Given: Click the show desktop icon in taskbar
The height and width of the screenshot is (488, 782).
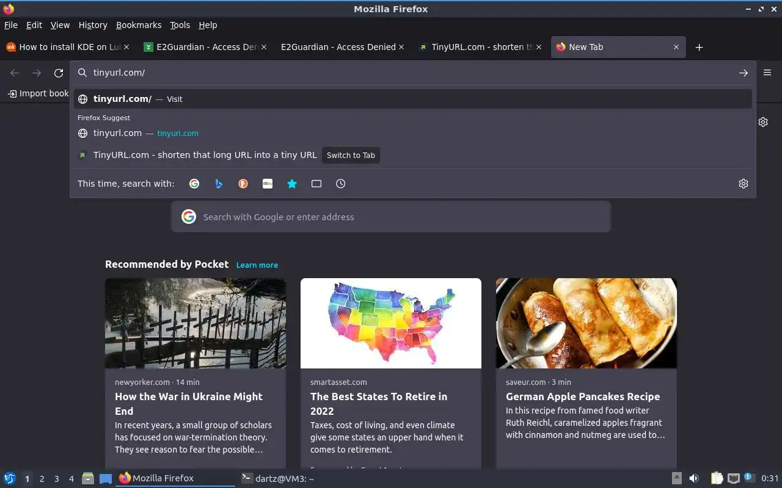Looking at the screenshot, I should pos(106,478).
